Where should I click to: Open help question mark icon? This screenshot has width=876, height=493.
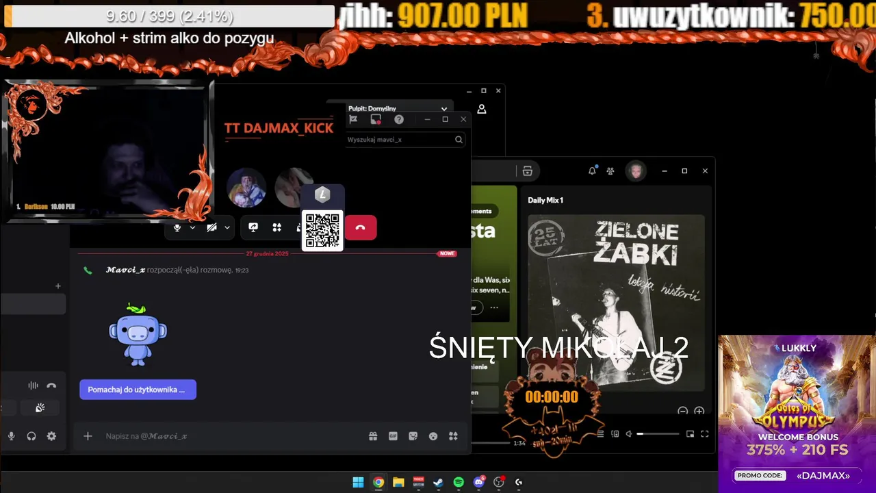pos(399,119)
